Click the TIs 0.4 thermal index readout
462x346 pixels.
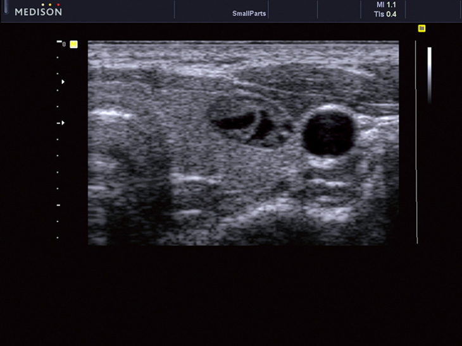(386, 13)
